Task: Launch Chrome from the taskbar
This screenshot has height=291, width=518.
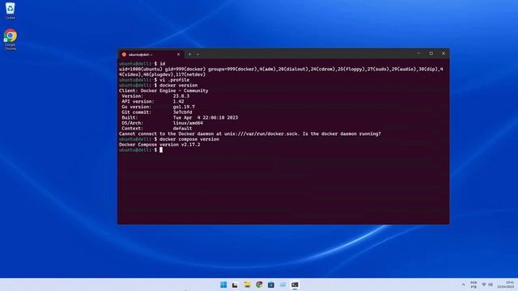Action: coord(259,285)
